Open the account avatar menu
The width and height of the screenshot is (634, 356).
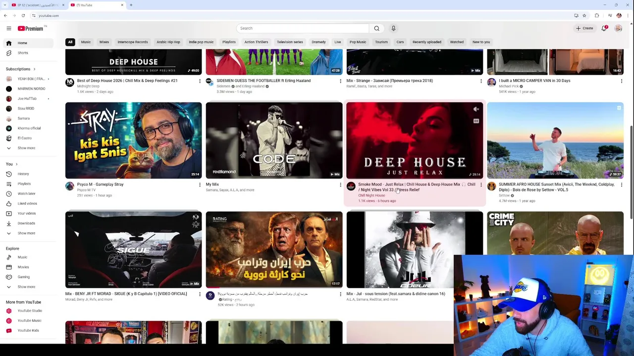point(618,28)
